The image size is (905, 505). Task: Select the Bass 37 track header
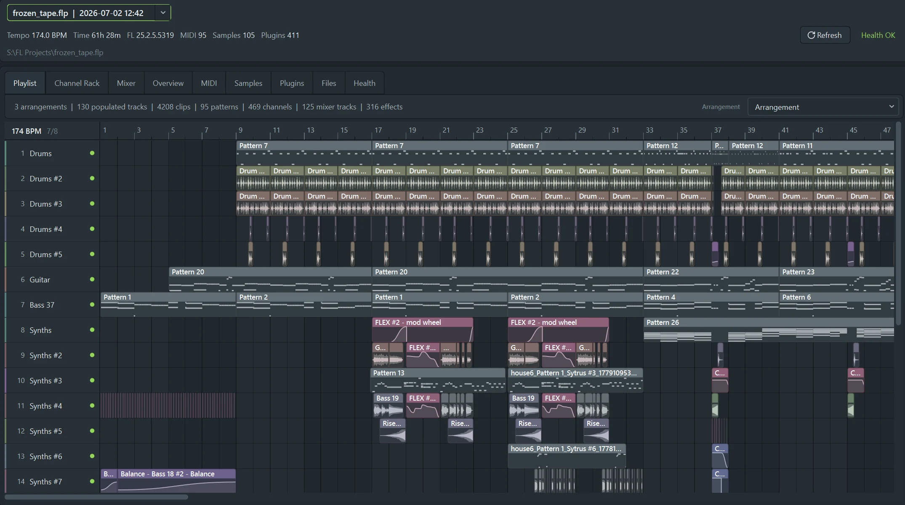point(52,305)
